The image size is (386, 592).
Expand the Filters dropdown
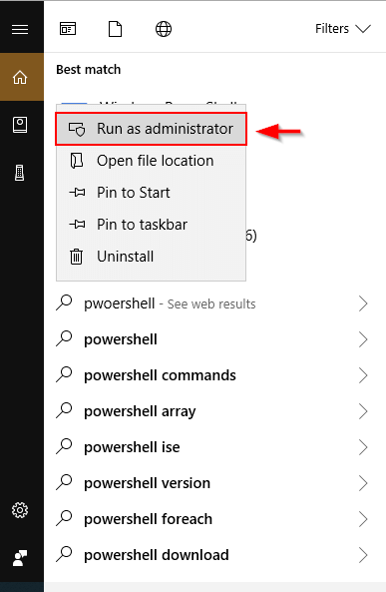(343, 29)
